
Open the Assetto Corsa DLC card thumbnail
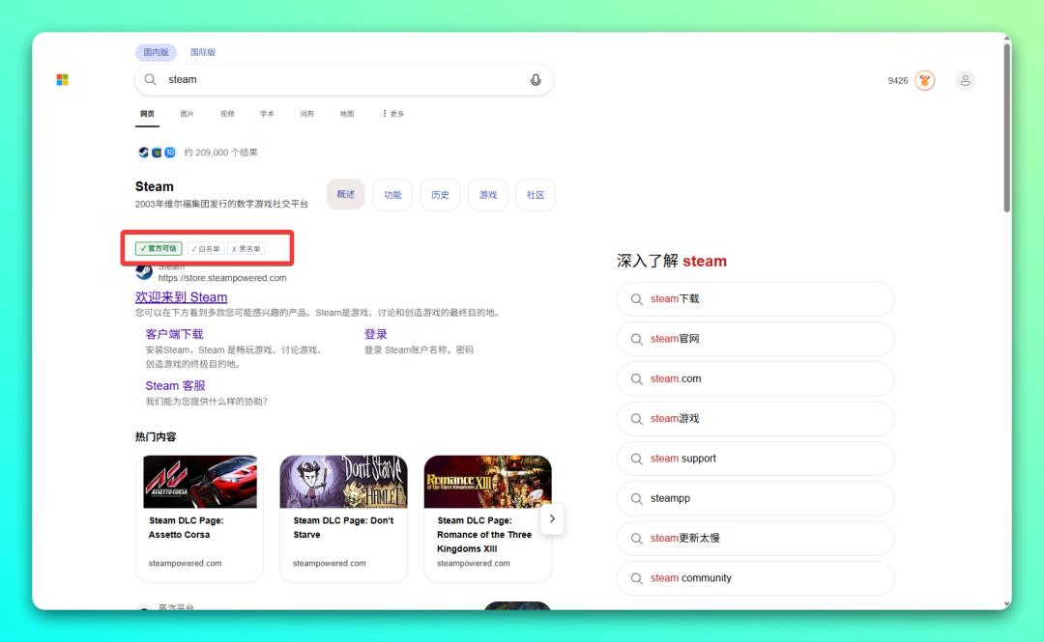point(200,483)
